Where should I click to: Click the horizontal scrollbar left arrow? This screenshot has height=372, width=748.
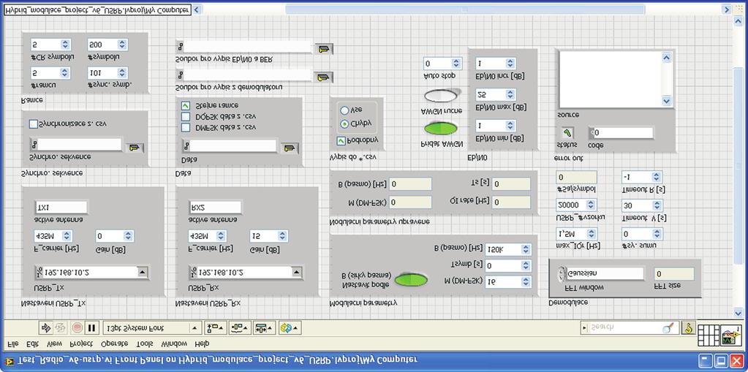coord(197,9)
